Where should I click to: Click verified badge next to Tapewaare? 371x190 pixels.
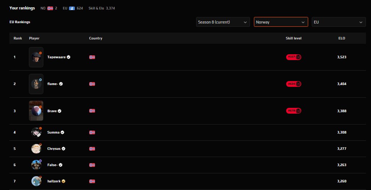tap(68, 57)
